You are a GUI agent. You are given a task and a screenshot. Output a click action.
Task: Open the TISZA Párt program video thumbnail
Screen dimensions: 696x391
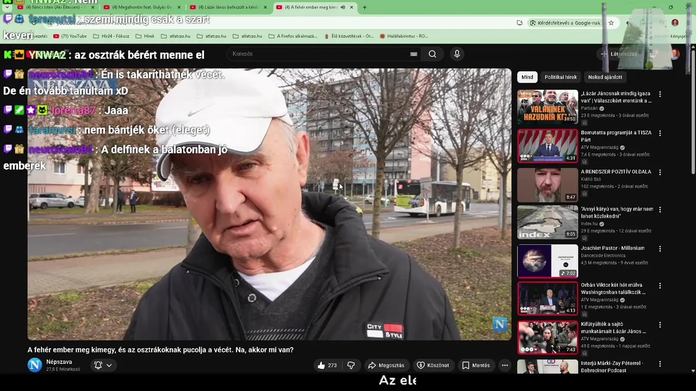[x=548, y=146]
